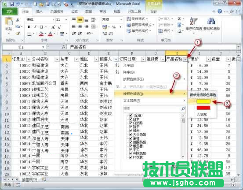Click the align text left icon
This screenshot has width=243, height=190.
pos(74,27)
